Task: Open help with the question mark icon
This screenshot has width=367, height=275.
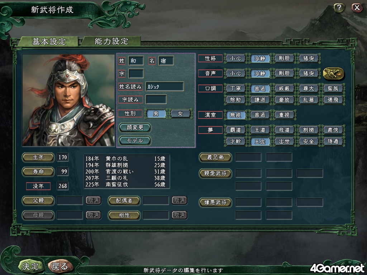Action: tap(339, 8)
